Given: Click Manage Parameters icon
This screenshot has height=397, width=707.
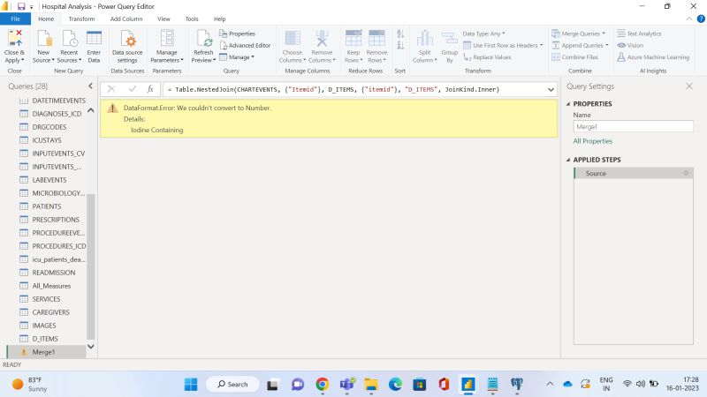Looking at the screenshot, I should [x=167, y=39].
